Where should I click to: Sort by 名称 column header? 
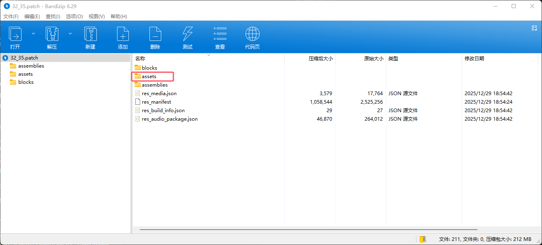click(x=209, y=59)
